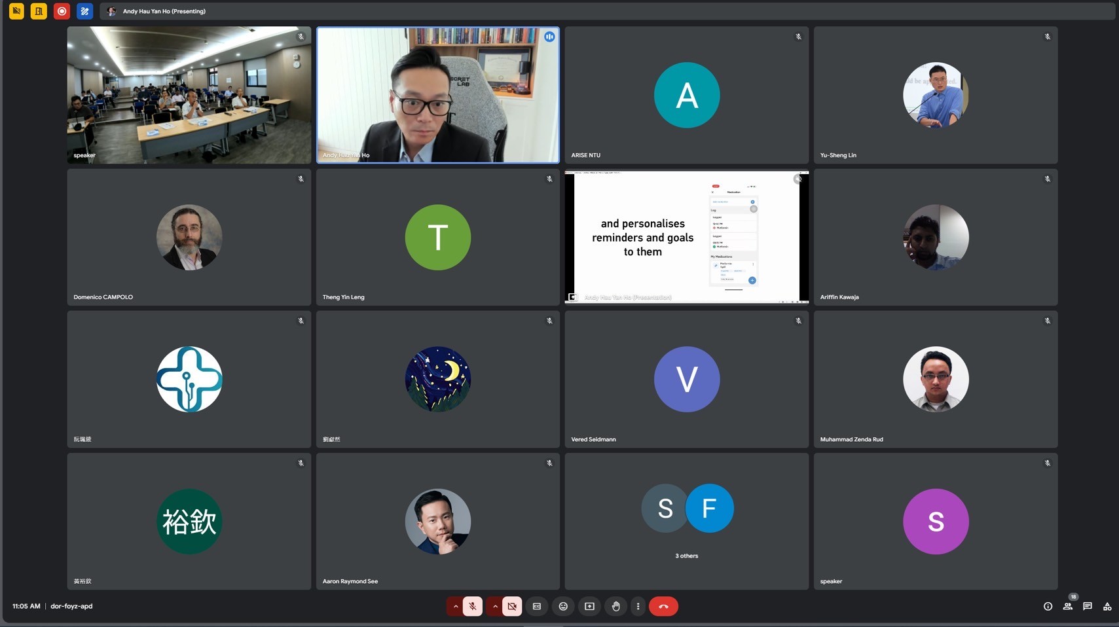Select the '3 others' participant tile
The height and width of the screenshot is (627, 1119).
click(x=686, y=521)
